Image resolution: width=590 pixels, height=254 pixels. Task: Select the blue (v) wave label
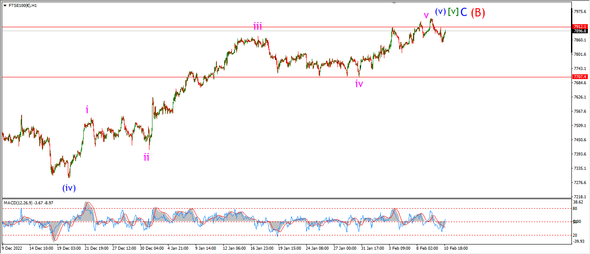pyautogui.click(x=440, y=12)
